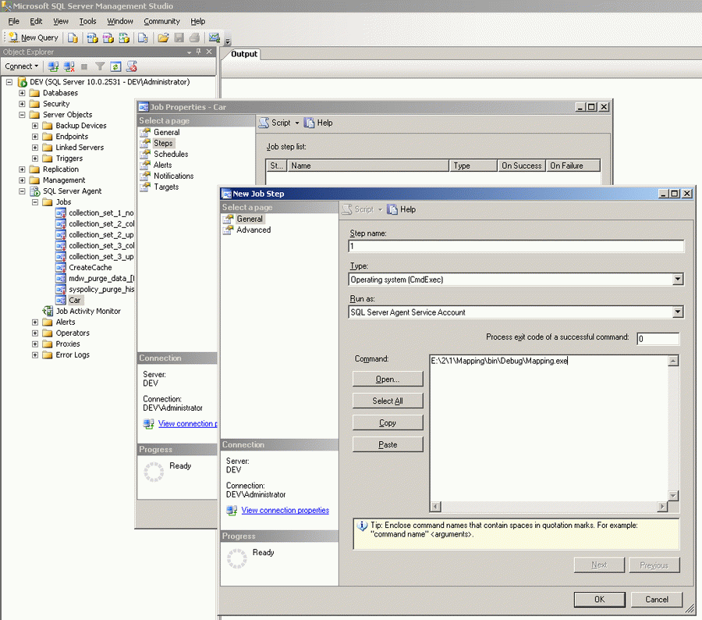This screenshot has width=702, height=620.
Task: Click Command box vertical scrollbar down arrow
Action: pos(673,496)
